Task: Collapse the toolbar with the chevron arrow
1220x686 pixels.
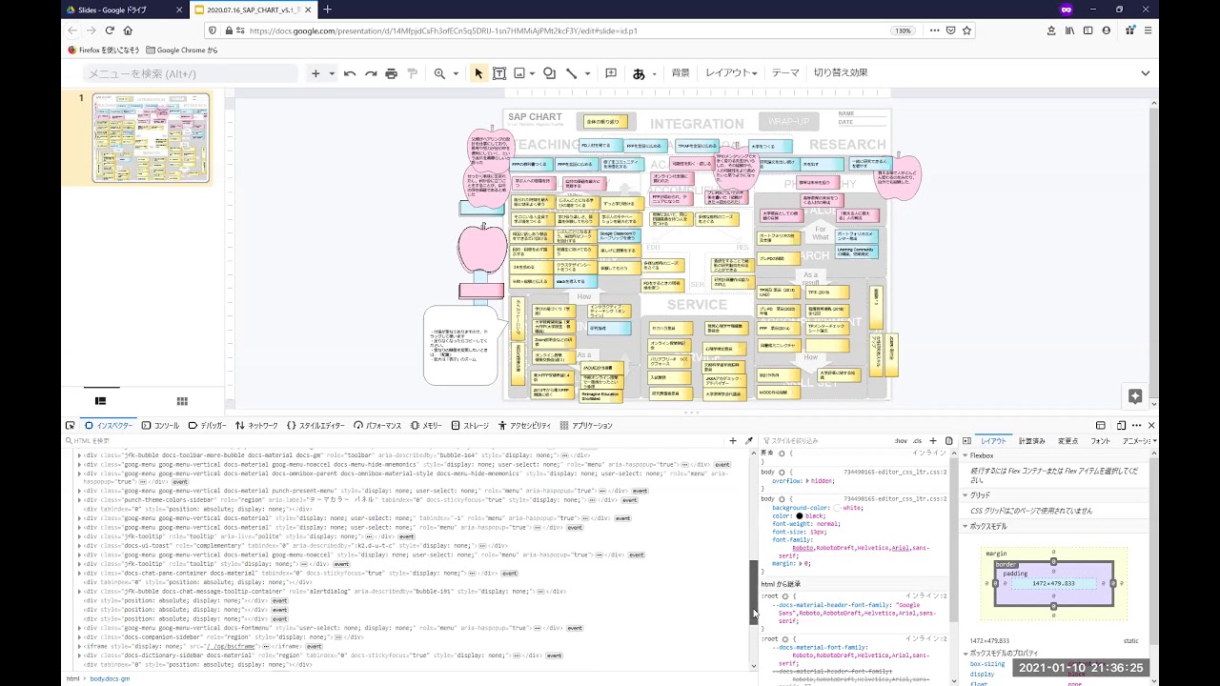Action: (1145, 73)
